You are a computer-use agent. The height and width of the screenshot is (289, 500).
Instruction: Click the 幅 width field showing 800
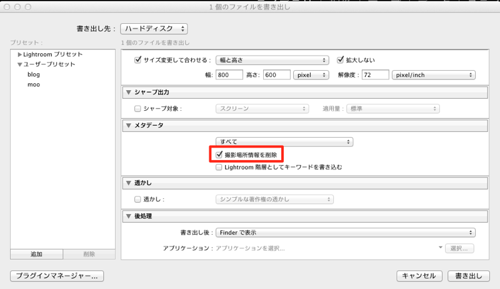pyautogui.click(x=229, y=75)
